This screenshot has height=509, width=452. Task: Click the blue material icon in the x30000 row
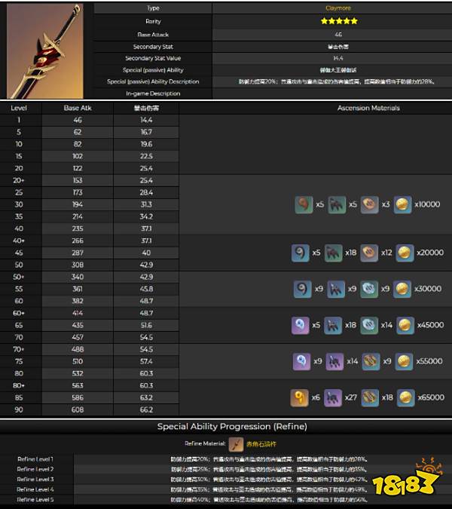[x=300, y=289]
